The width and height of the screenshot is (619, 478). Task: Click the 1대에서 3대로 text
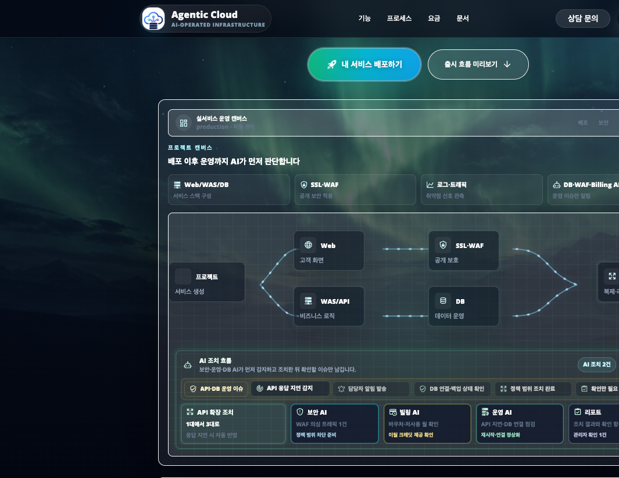point(202,425)
